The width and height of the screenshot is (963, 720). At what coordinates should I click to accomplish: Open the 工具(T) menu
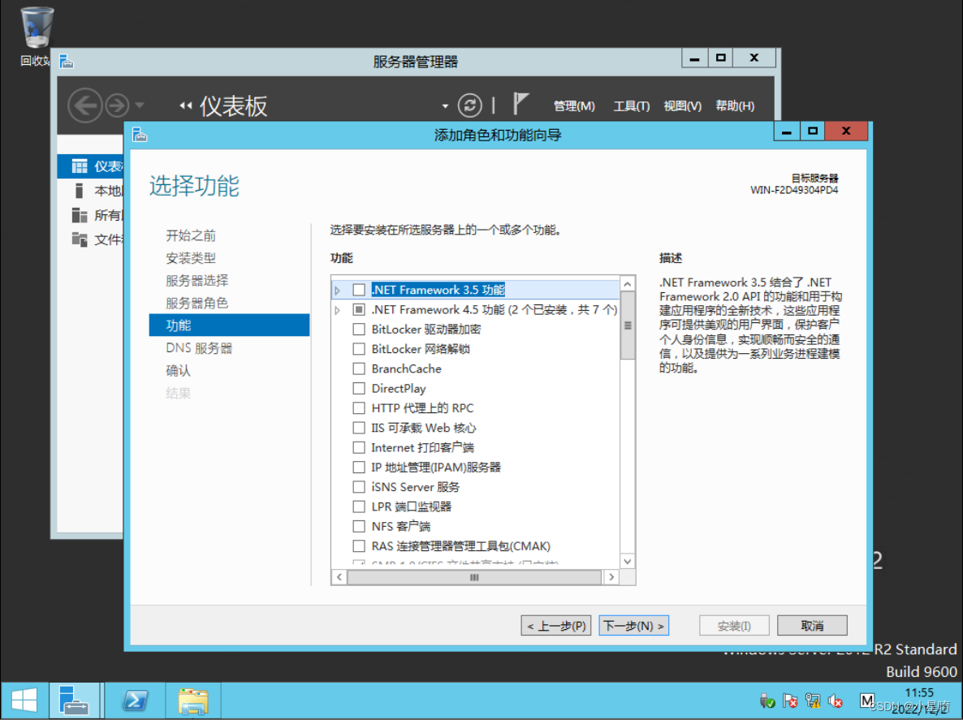click(632, 106)
